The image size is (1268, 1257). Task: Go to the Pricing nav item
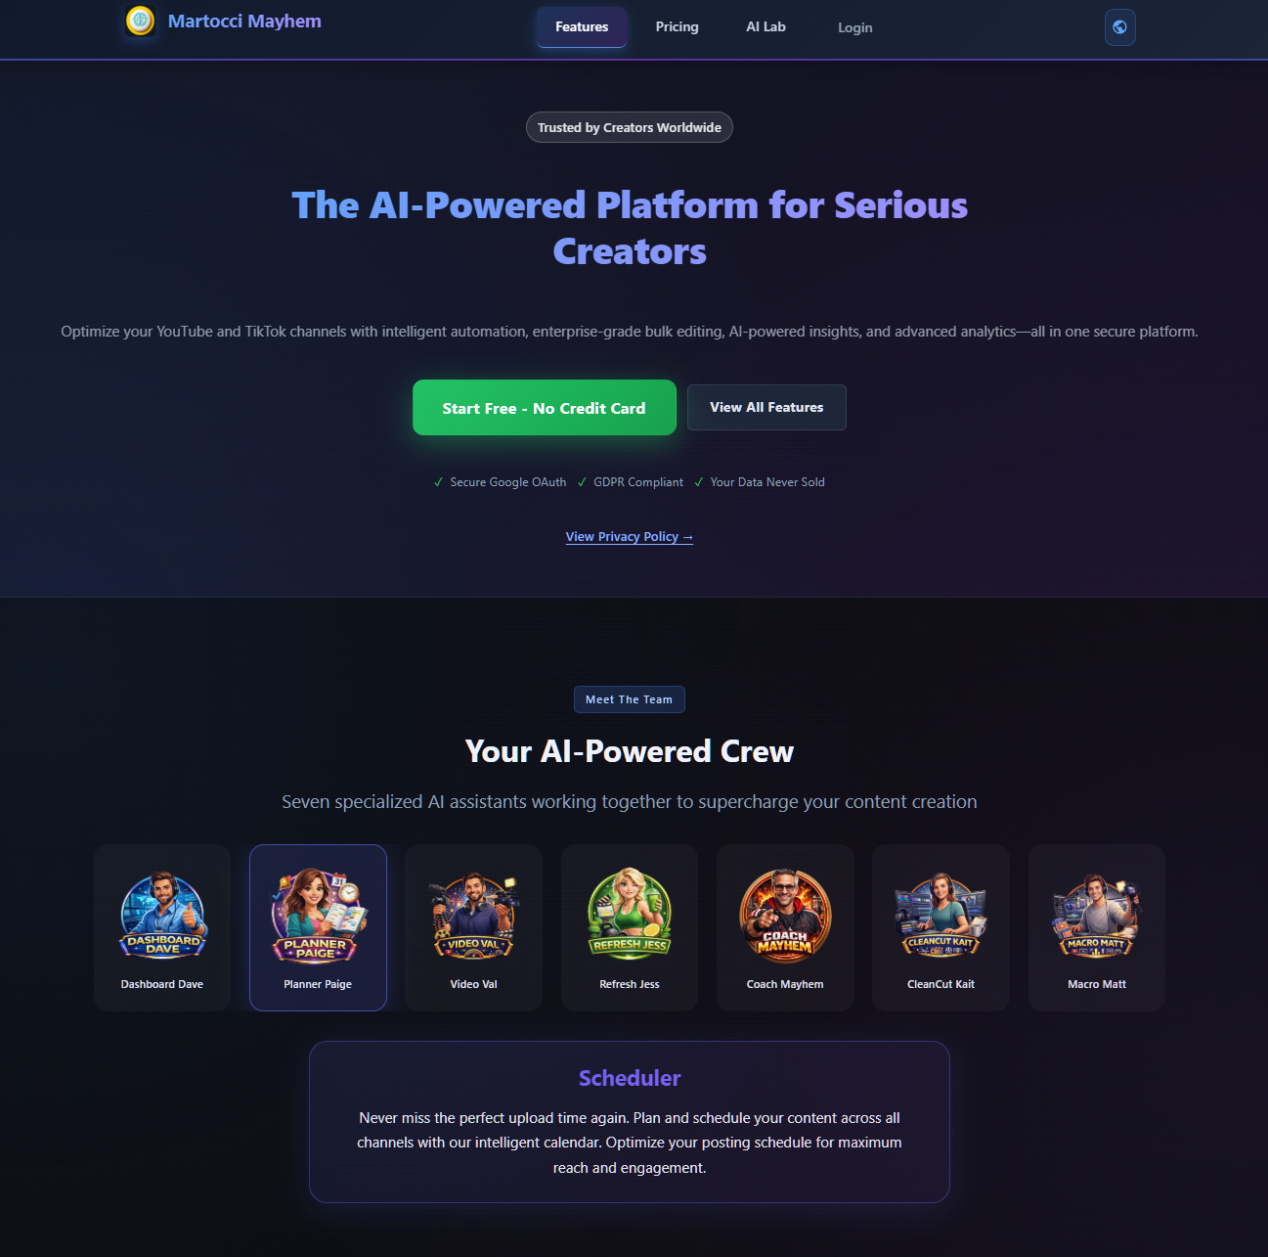point(678,27)
